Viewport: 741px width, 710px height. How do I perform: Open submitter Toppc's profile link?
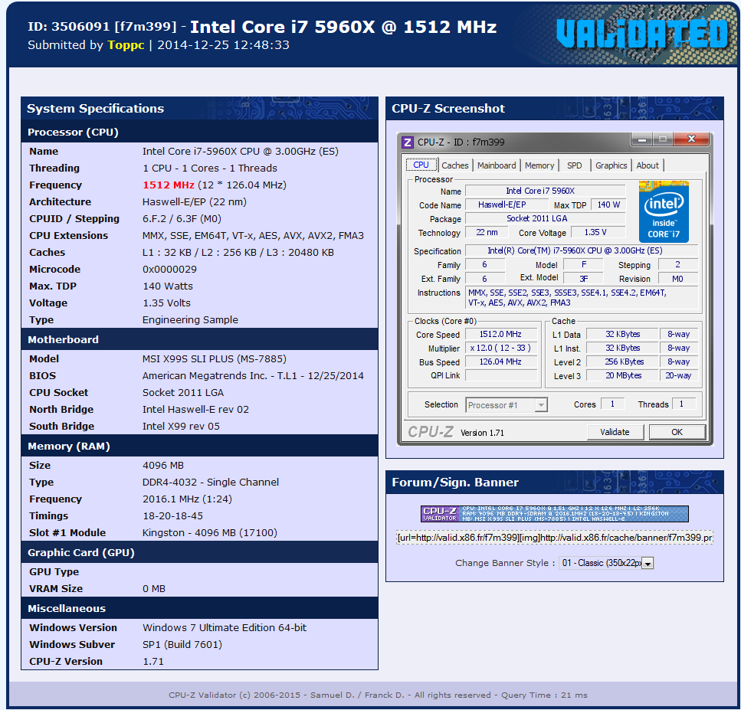[x=126, y=45]
